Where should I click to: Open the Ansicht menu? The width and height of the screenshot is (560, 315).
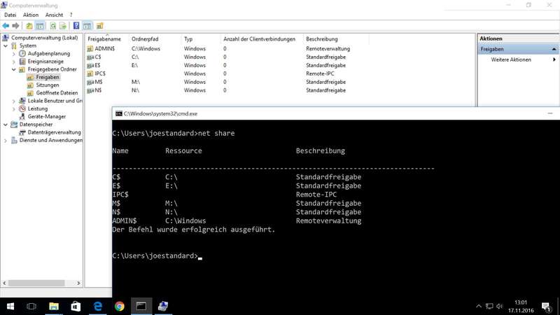(54, 15)
